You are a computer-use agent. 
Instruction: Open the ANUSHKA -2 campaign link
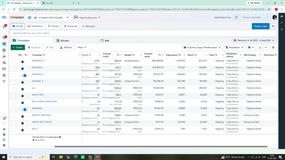pos(38,61)
